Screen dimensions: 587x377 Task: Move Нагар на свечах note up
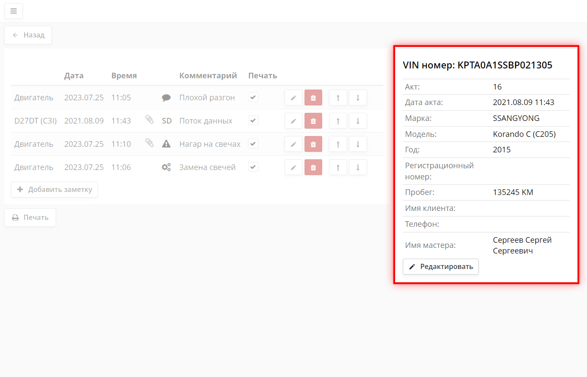[x=338, y=144]
